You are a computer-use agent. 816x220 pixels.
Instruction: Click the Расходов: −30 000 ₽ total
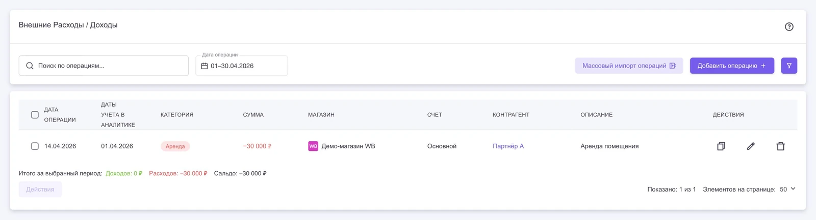(x=178, y=173)
